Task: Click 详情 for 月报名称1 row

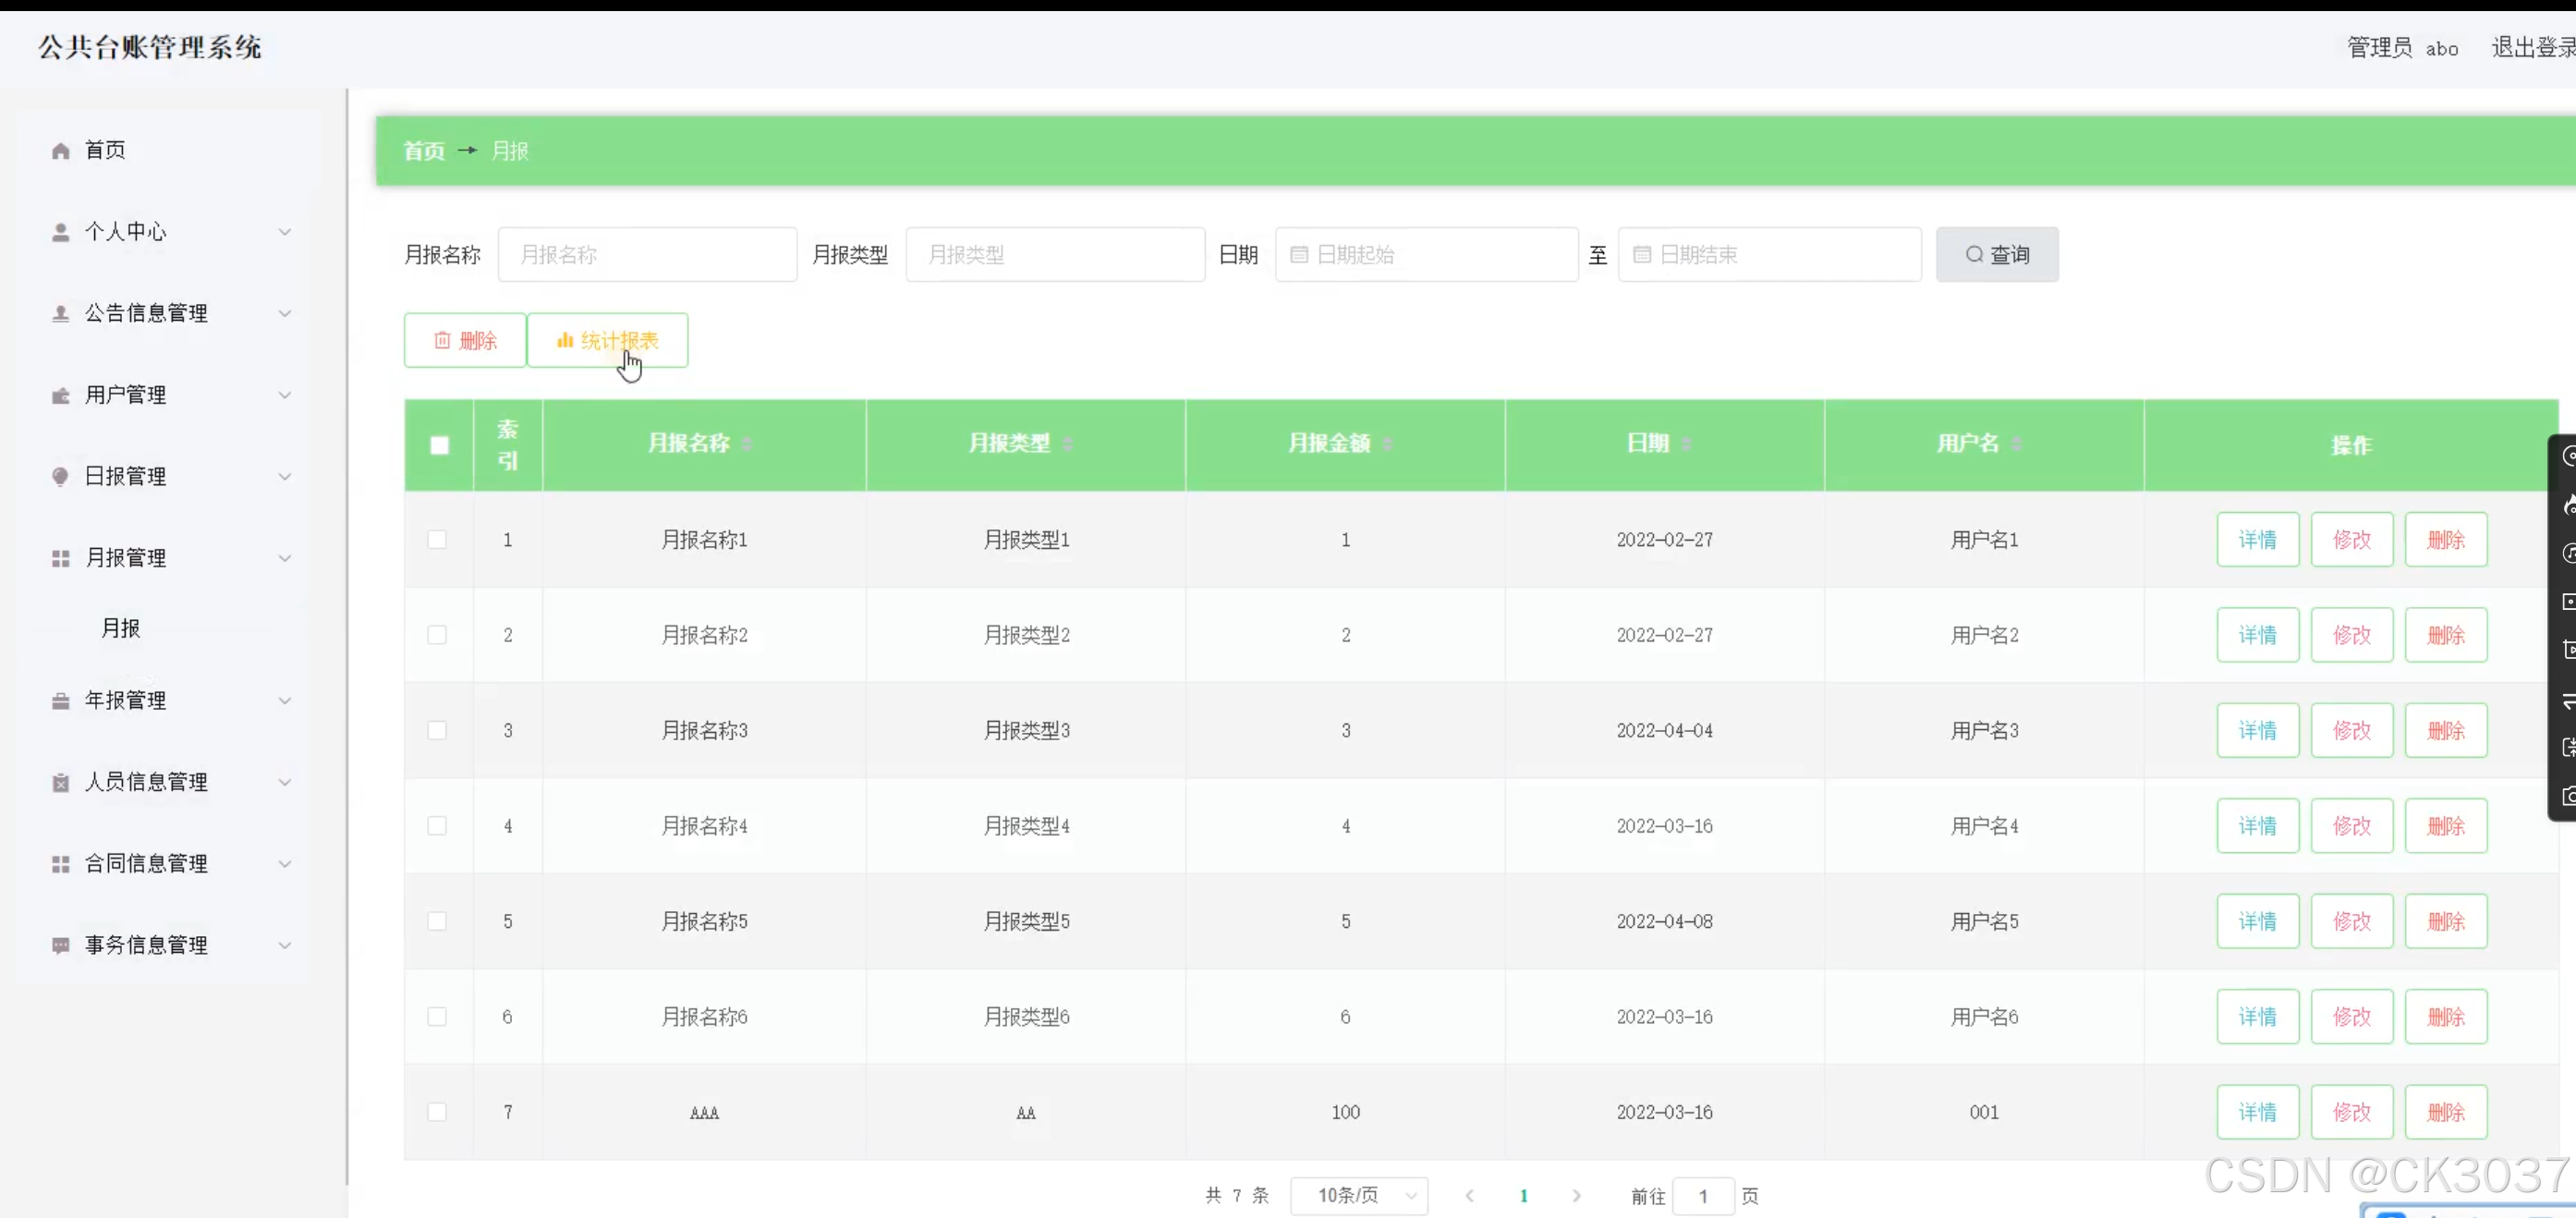Action: coord(2257,540)
